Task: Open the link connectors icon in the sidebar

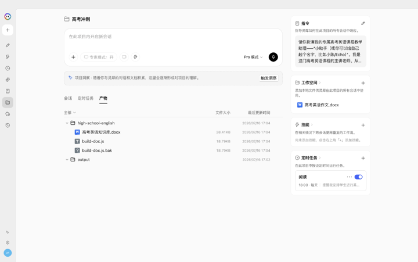Action: tap(7, 80)
